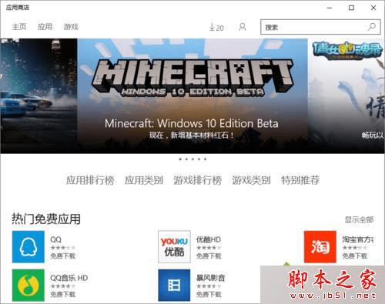Switch to the 应用 tab
Viewport: 385px width, 304px height.
coord(45,27)
